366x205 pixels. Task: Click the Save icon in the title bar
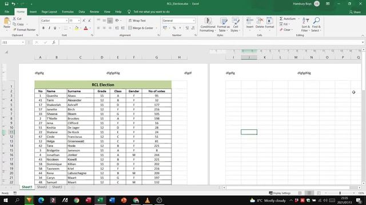point(6,4)
